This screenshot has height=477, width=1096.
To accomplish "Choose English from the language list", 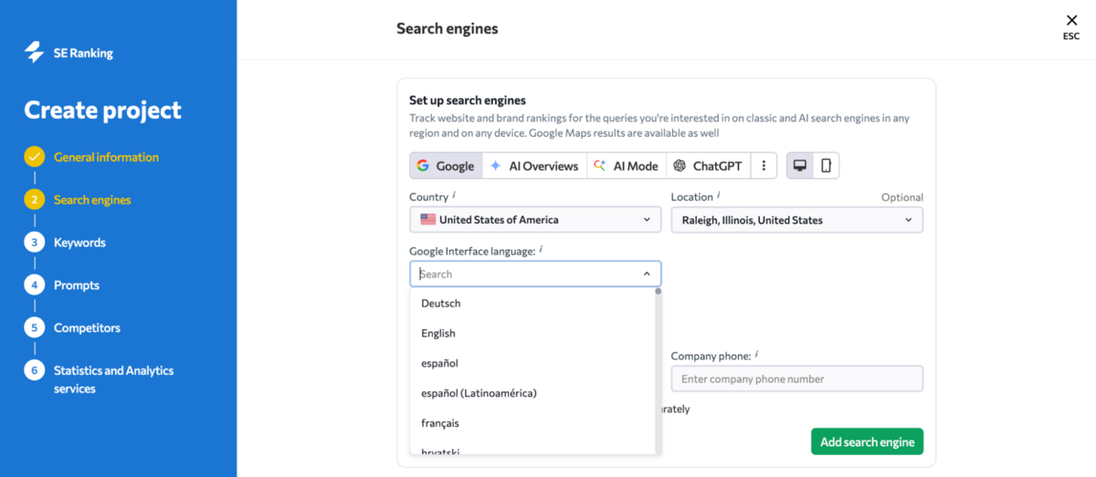I will coord(533,334).
